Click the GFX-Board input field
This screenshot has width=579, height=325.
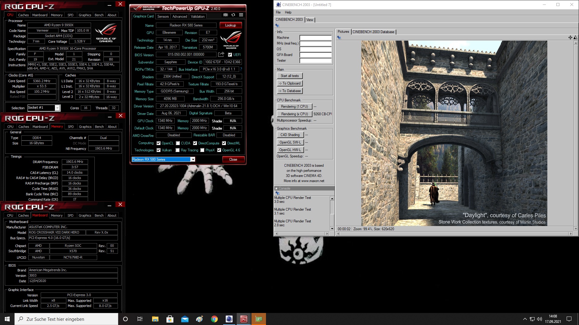point(315,55)
